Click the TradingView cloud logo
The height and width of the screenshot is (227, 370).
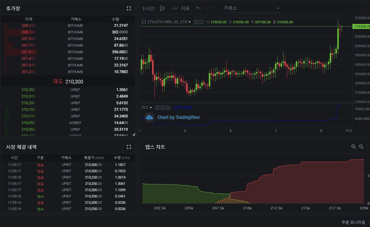coord(149,117)
